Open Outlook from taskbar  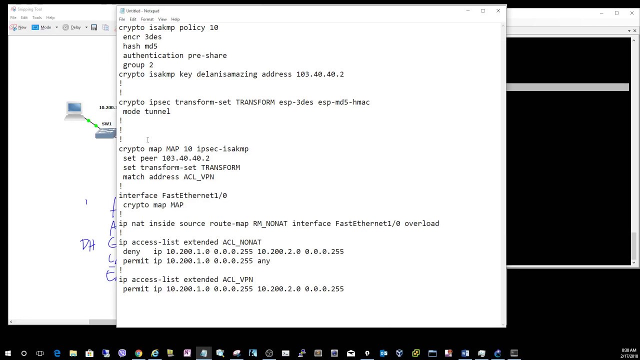coord(383,353)
